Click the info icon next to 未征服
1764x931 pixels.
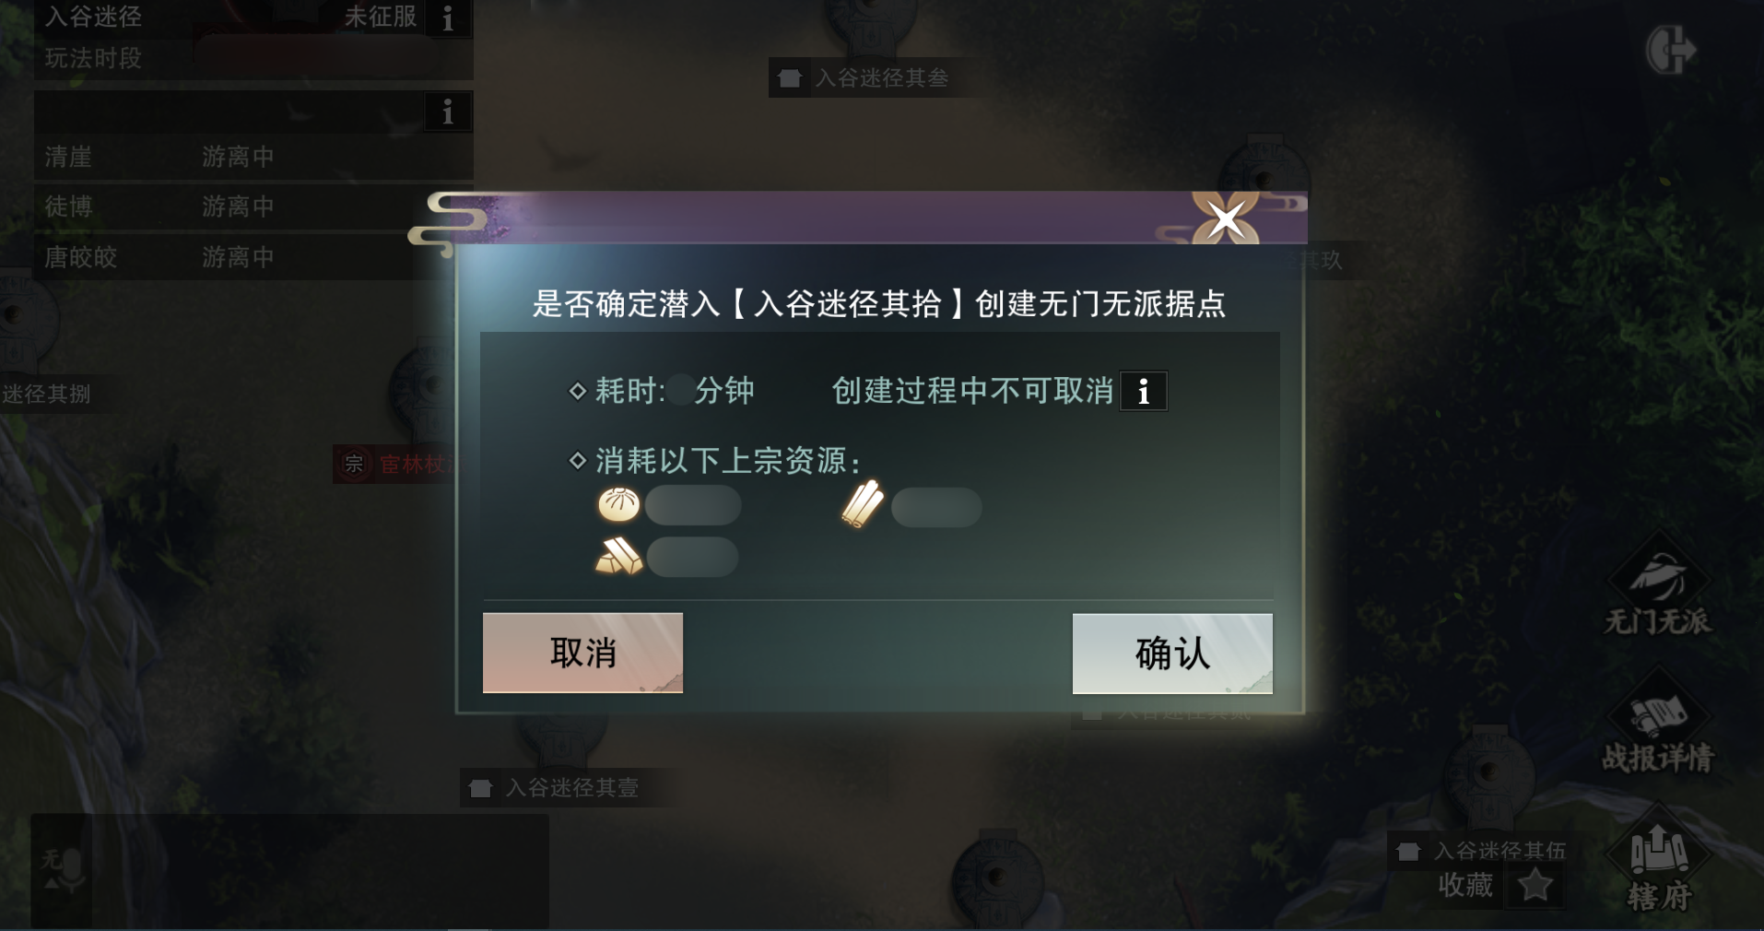tap(448, 18)
